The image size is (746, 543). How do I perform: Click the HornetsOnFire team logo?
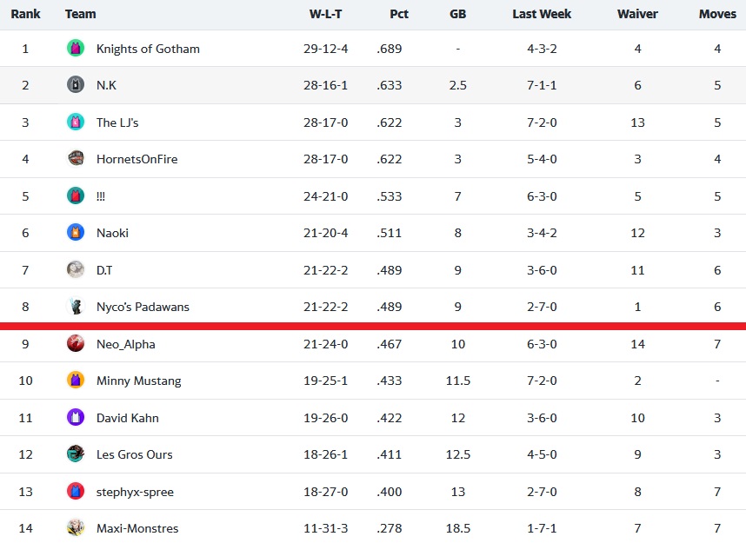click(x=75, y=159)
